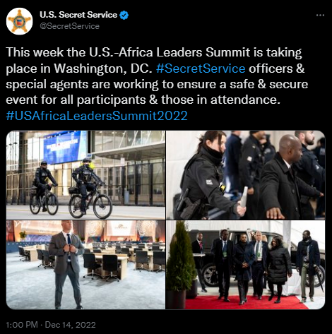Open the #USAfricaLeadersSummit2022 hashtag
This screenshot has height=334, width=332.
pos(97,116)
